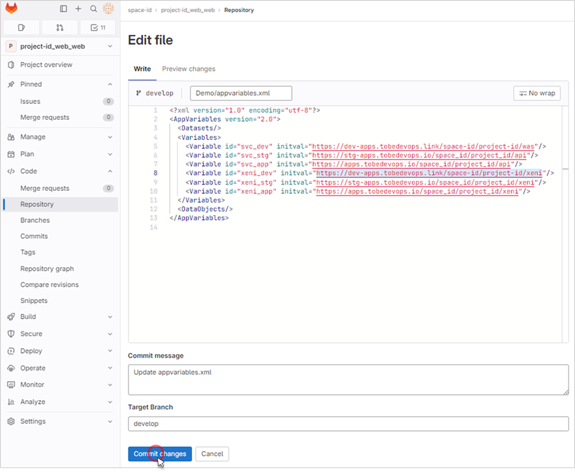The height and width of the screenshot is (473, 575).
Task: Click the Secure shield icon
Action: [11, 334]
